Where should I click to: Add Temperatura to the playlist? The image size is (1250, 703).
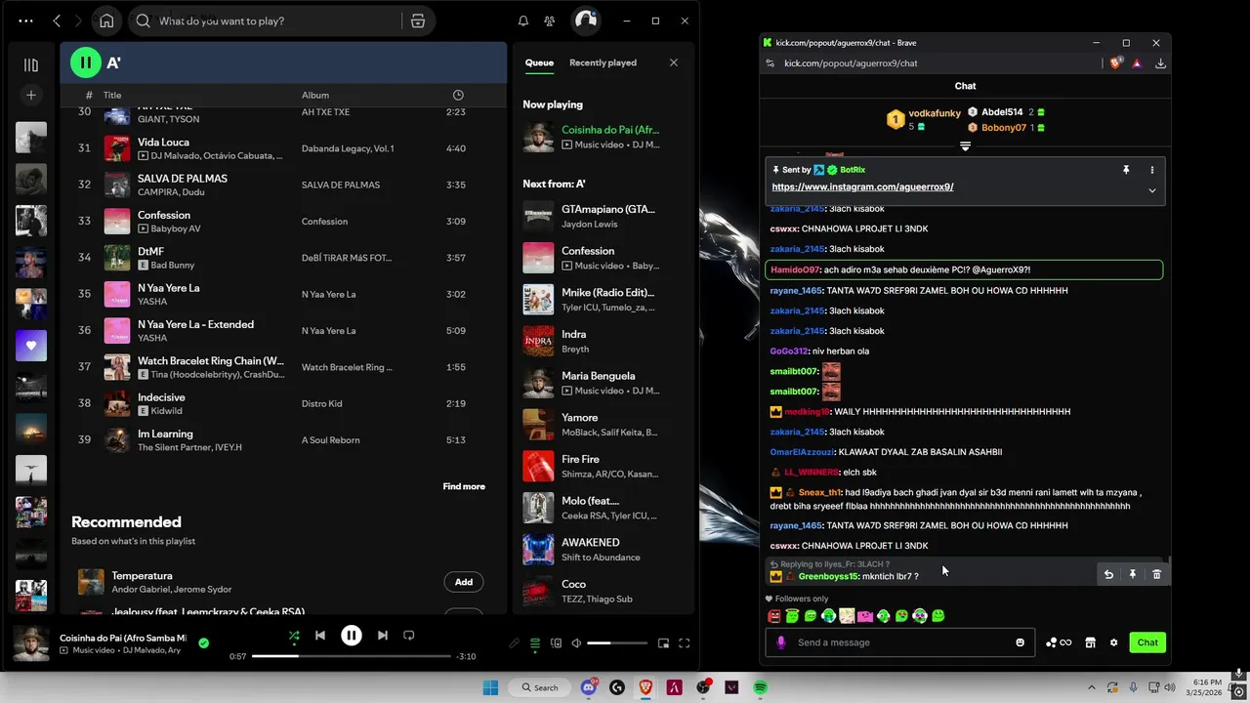tap(464, 582)
